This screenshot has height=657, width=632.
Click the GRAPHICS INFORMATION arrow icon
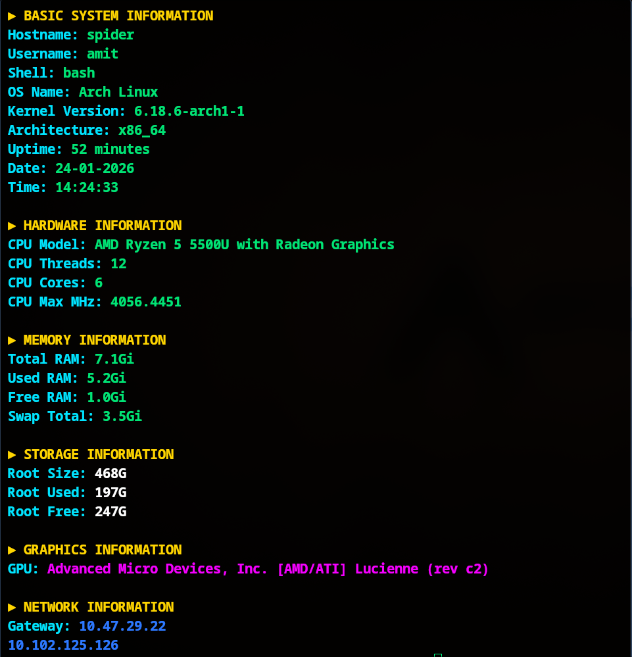[x=11, y=549]
